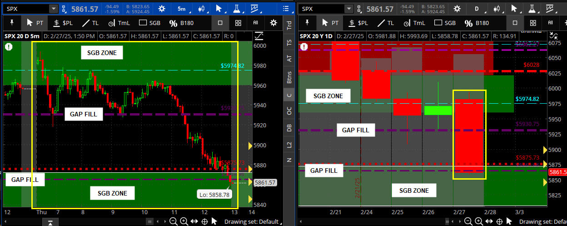Zoom in right chart with plus magnifier
Viewport: 567px width, 226px height.
(x=478, y=221)
